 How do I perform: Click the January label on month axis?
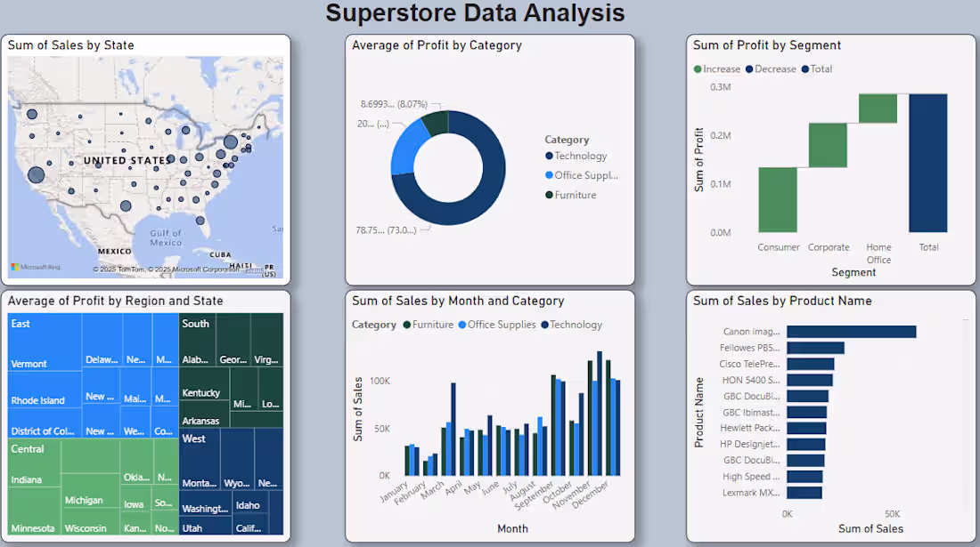(x=395, y=491)
